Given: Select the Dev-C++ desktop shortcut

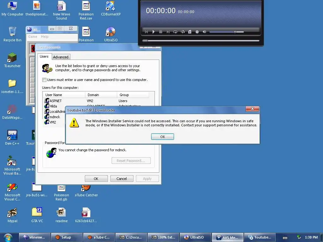Looking at the screenshot, I should [x=12, y=137].
